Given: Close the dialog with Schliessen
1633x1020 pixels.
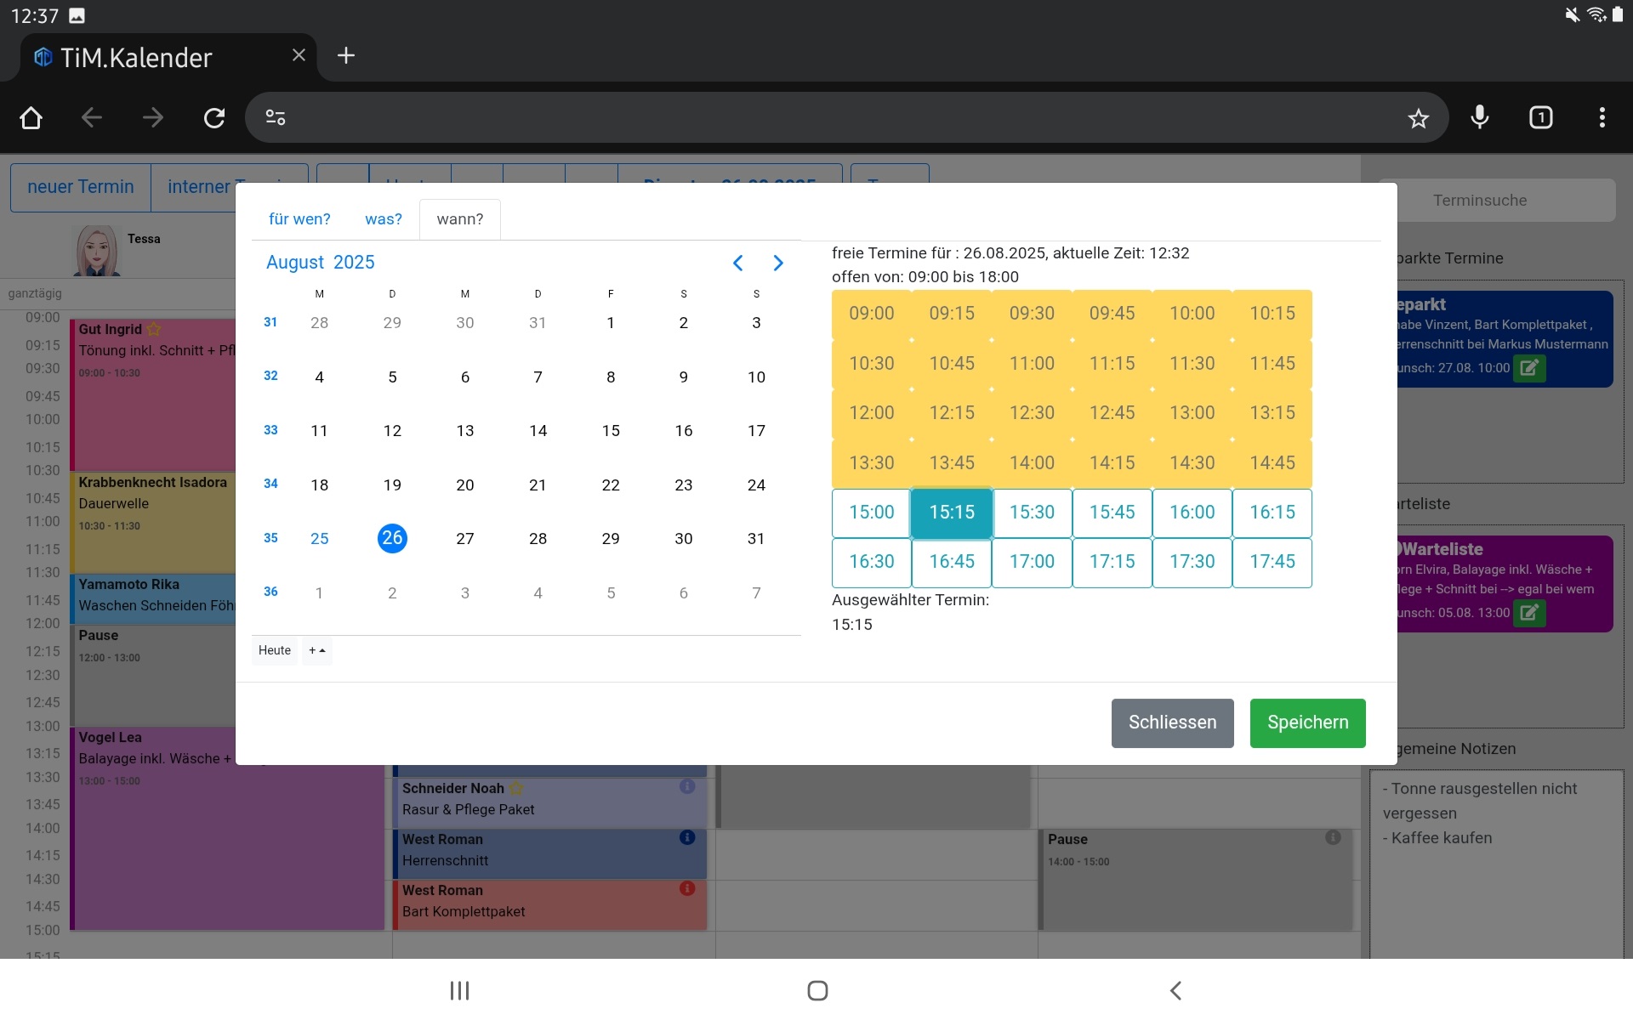Looking at the screenshot, I should coord(1172,722).
